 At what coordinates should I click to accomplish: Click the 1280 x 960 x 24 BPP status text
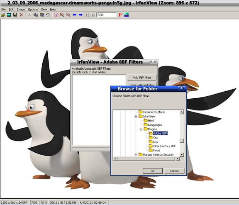coord(14,203)
